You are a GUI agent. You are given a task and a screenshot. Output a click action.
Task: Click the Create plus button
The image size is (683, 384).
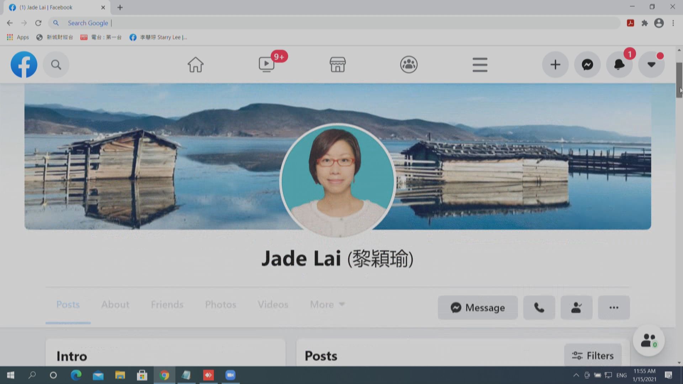pyautogui.click(x=555, y=65)
